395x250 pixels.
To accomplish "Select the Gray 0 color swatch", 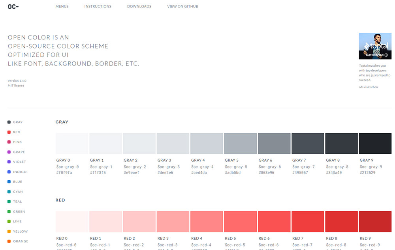I will (x=72, y=144).
